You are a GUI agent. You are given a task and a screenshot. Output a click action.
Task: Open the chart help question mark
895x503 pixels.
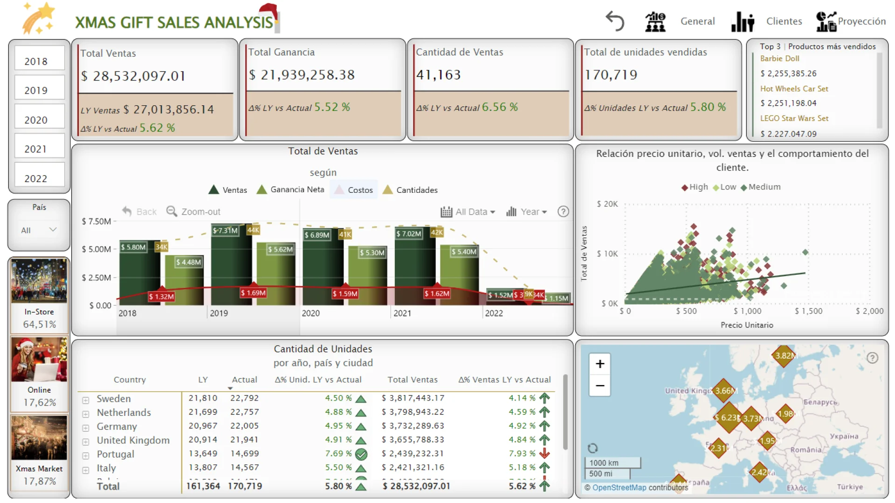click(x=563, y=211)
